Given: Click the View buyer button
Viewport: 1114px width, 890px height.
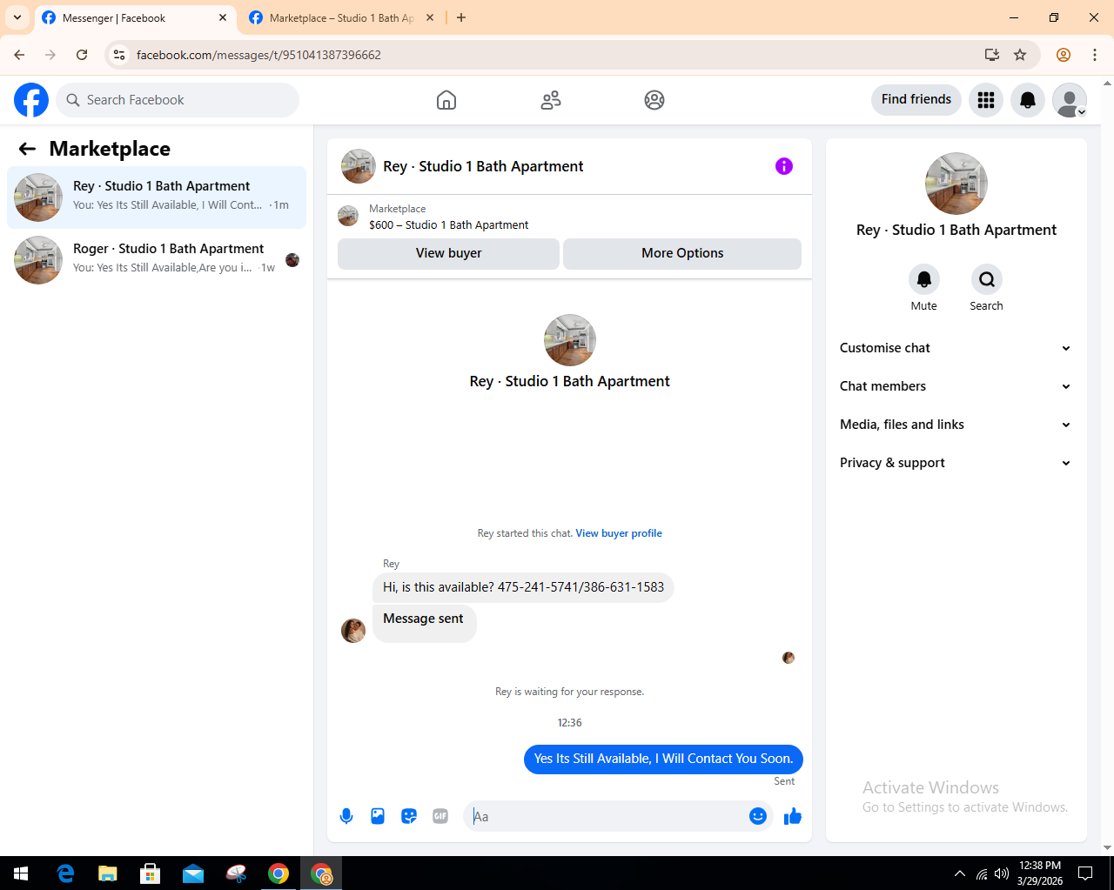Looking at the screenshot, I should click(x=448, y=253).
